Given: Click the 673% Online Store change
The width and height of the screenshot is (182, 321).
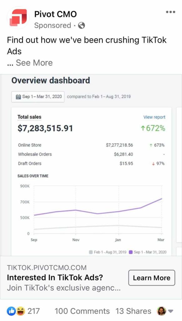Looking at the screenshot, I should point(157,145).
